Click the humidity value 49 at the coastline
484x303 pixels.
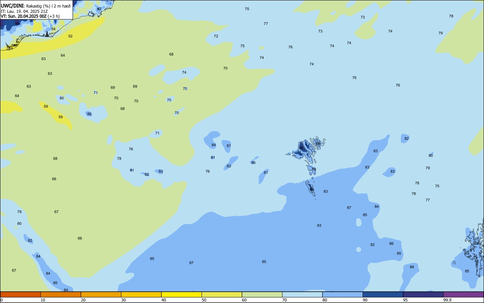(x=11, y=48)
